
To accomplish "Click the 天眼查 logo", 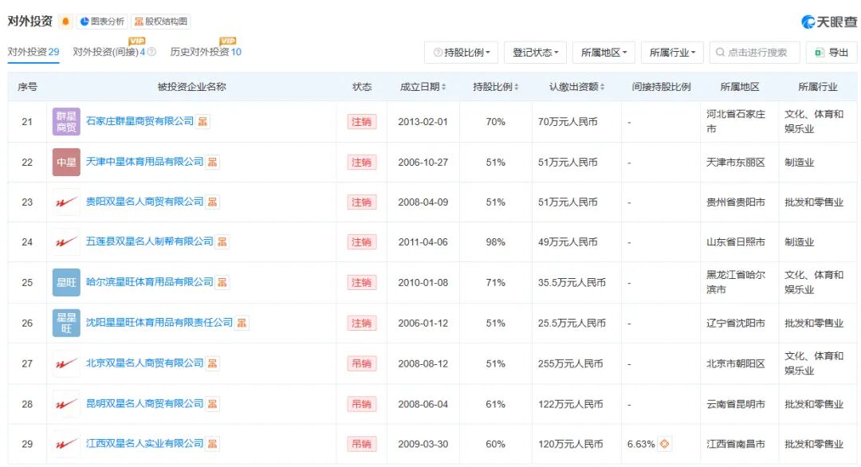I will click(x=828, y=22).
